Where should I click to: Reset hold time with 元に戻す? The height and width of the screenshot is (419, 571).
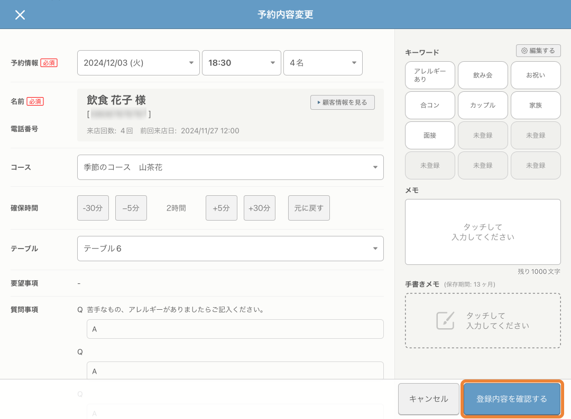(308, 207)
